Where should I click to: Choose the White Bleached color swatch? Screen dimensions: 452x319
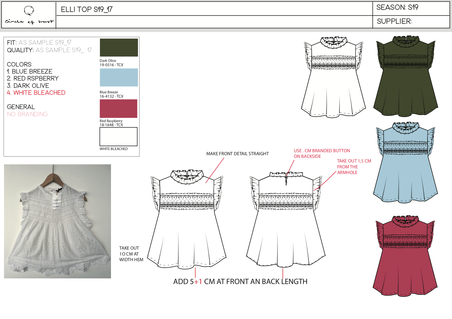click(x=119, y=137)
